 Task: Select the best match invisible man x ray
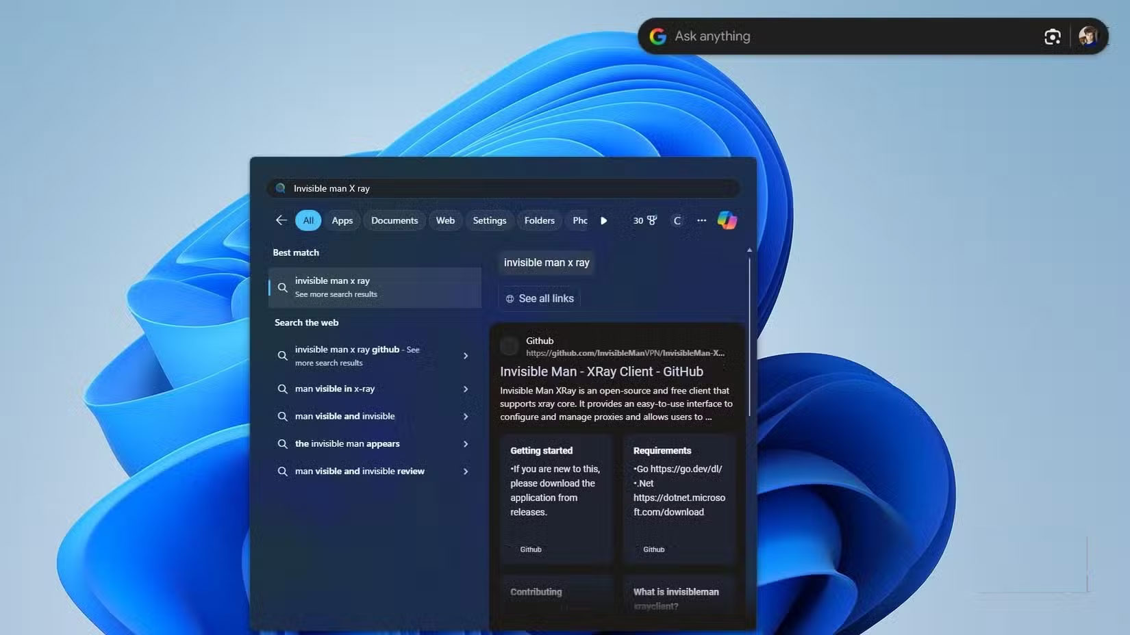[x=374, y=287]
